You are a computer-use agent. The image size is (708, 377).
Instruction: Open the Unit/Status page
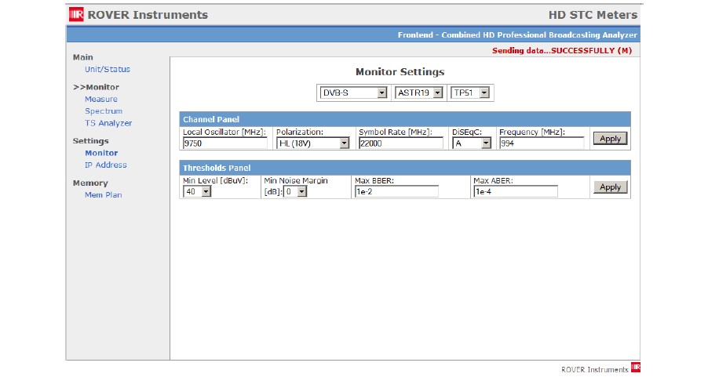pos(108,70)
